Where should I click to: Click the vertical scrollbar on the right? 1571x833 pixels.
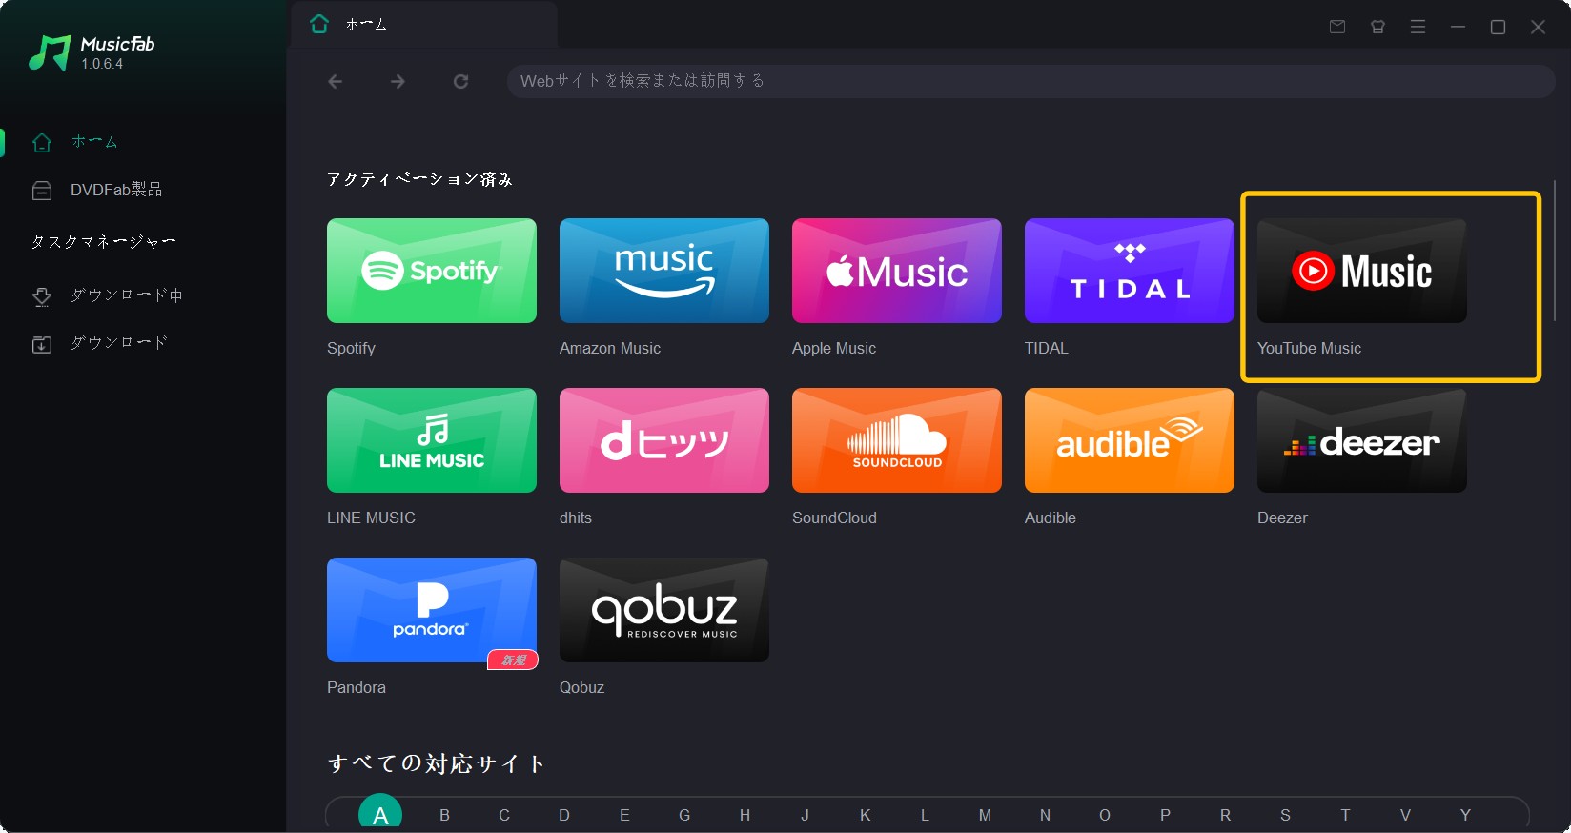pos(1555,251)
